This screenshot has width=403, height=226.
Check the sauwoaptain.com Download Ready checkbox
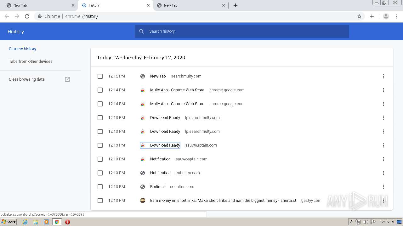point(100,145)
